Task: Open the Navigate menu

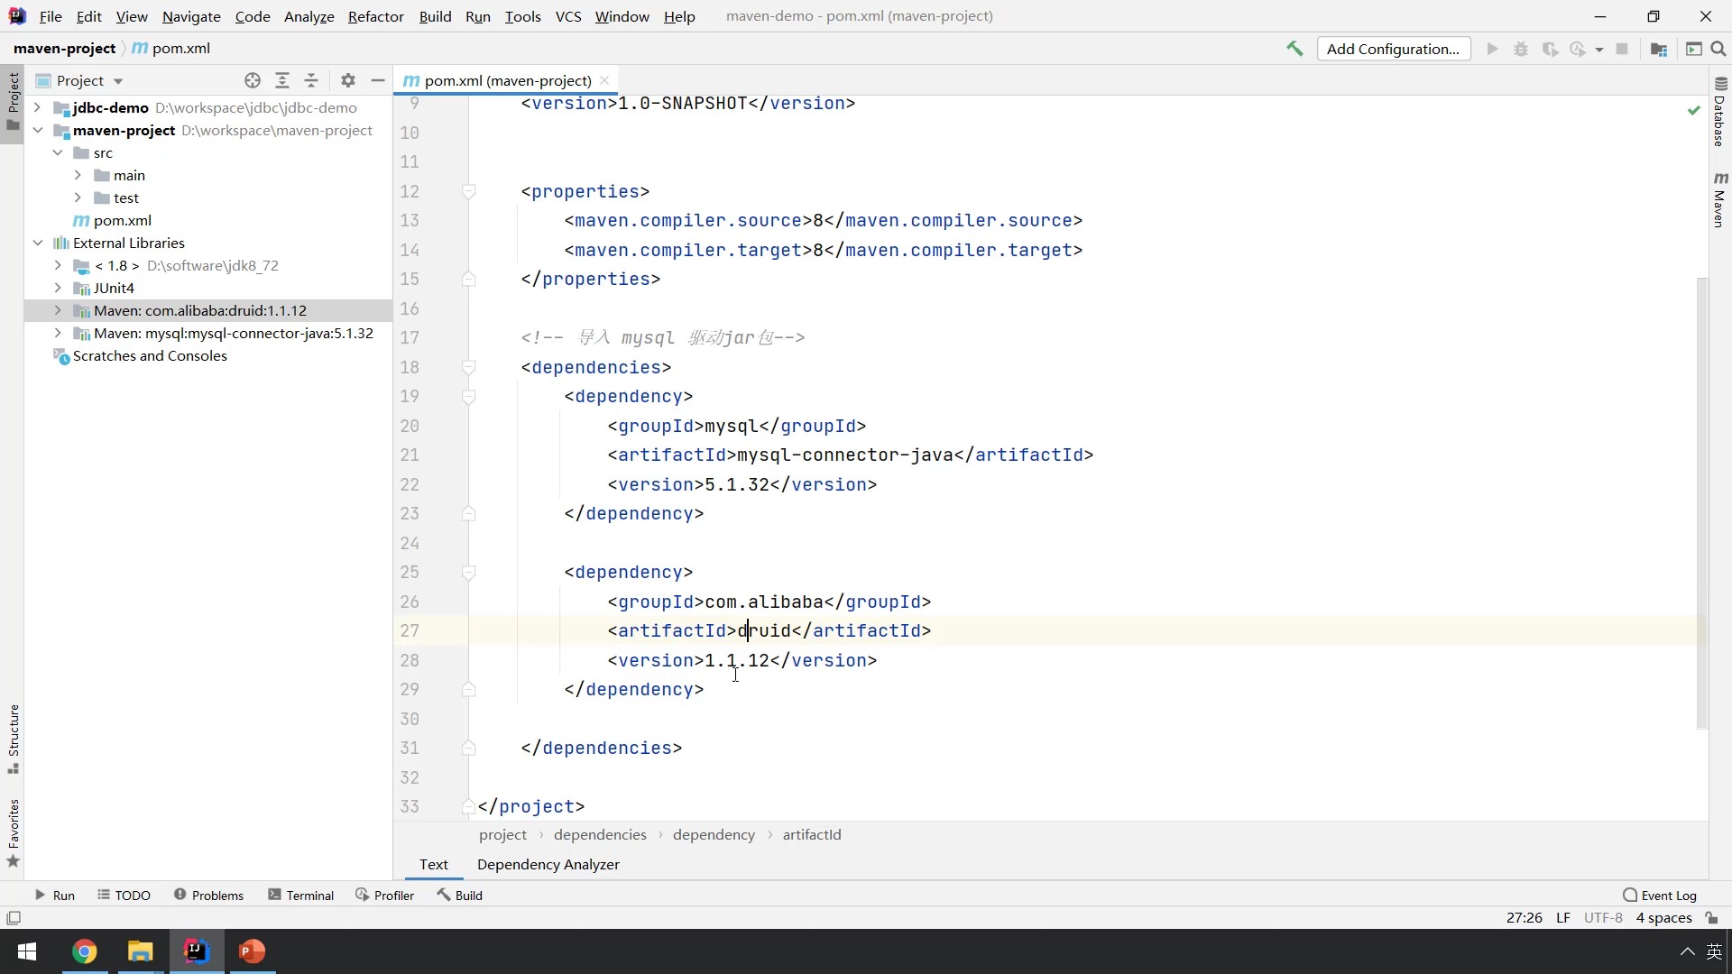Action: pos(191,16)
